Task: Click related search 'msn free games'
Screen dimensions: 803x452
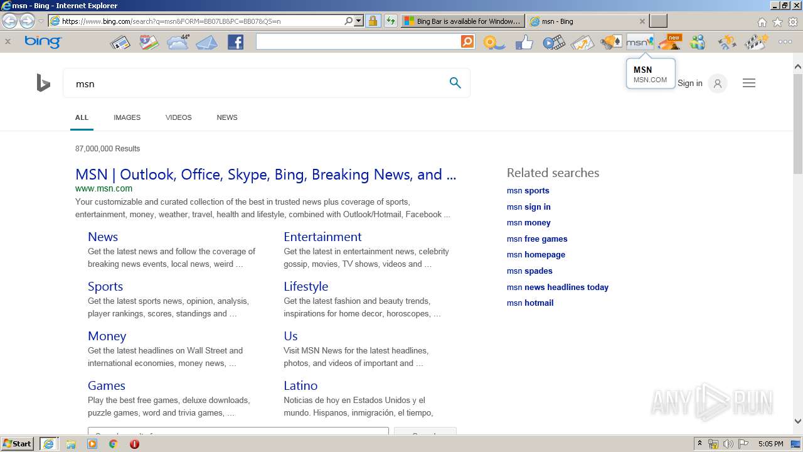Action: 537,239
